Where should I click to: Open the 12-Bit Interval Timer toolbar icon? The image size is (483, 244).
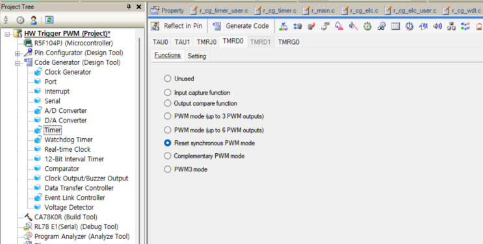click(x=410, y=27)
